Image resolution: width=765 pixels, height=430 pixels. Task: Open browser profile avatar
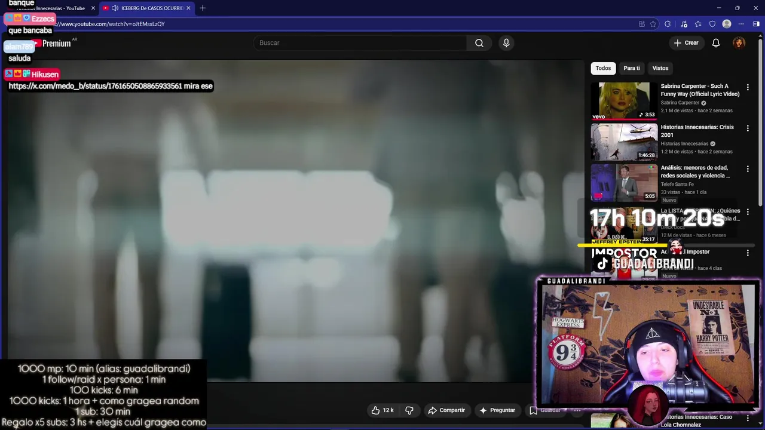tap(727, 24)
